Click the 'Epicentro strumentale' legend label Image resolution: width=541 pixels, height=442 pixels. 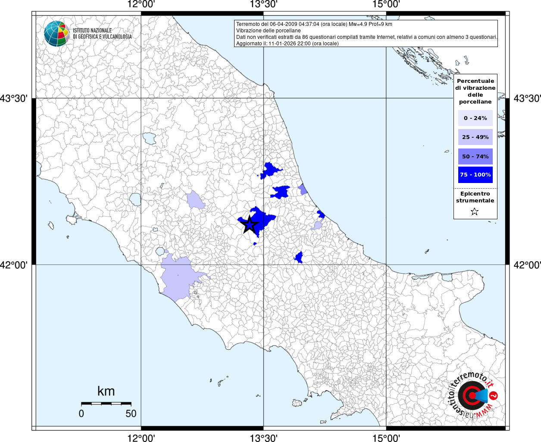coord(475,197)
